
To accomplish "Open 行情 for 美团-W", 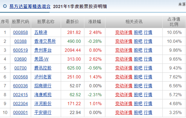I will [148, 59].
